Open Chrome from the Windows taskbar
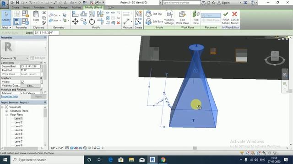Image resolution: width=293 pixels, height=164 pixels. coord(163,160)
